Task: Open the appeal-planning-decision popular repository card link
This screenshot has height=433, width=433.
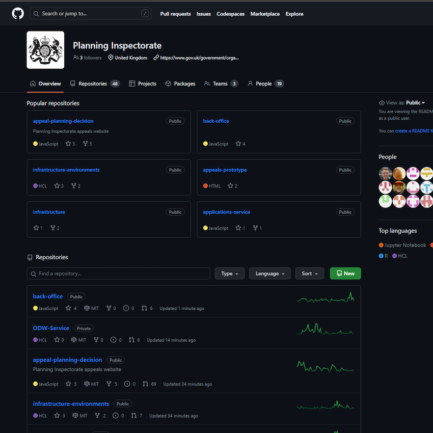Action: tap(63, 121)
